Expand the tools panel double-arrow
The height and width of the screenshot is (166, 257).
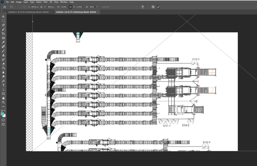(x=1, y=11)
